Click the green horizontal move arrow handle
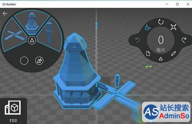The width and height of the screenshot is (192, 124). [x=149, y=67]
